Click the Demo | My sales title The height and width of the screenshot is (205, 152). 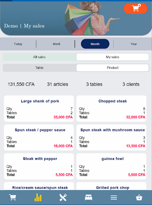click(24, 26)
